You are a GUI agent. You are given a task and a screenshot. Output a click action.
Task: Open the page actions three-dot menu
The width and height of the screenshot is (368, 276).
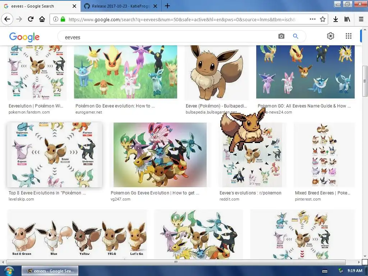pos(312,19)
